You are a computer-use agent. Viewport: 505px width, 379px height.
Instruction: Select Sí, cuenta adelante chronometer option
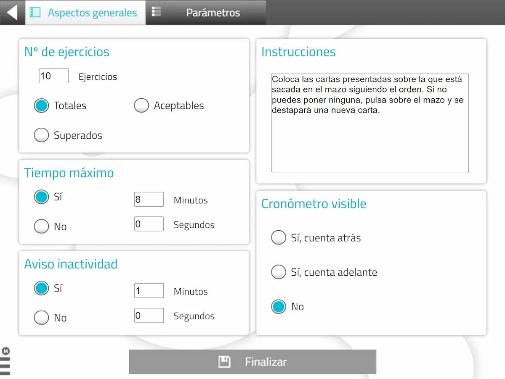point(279,272)
